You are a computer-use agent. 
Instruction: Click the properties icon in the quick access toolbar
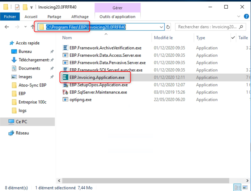[17, 7]
